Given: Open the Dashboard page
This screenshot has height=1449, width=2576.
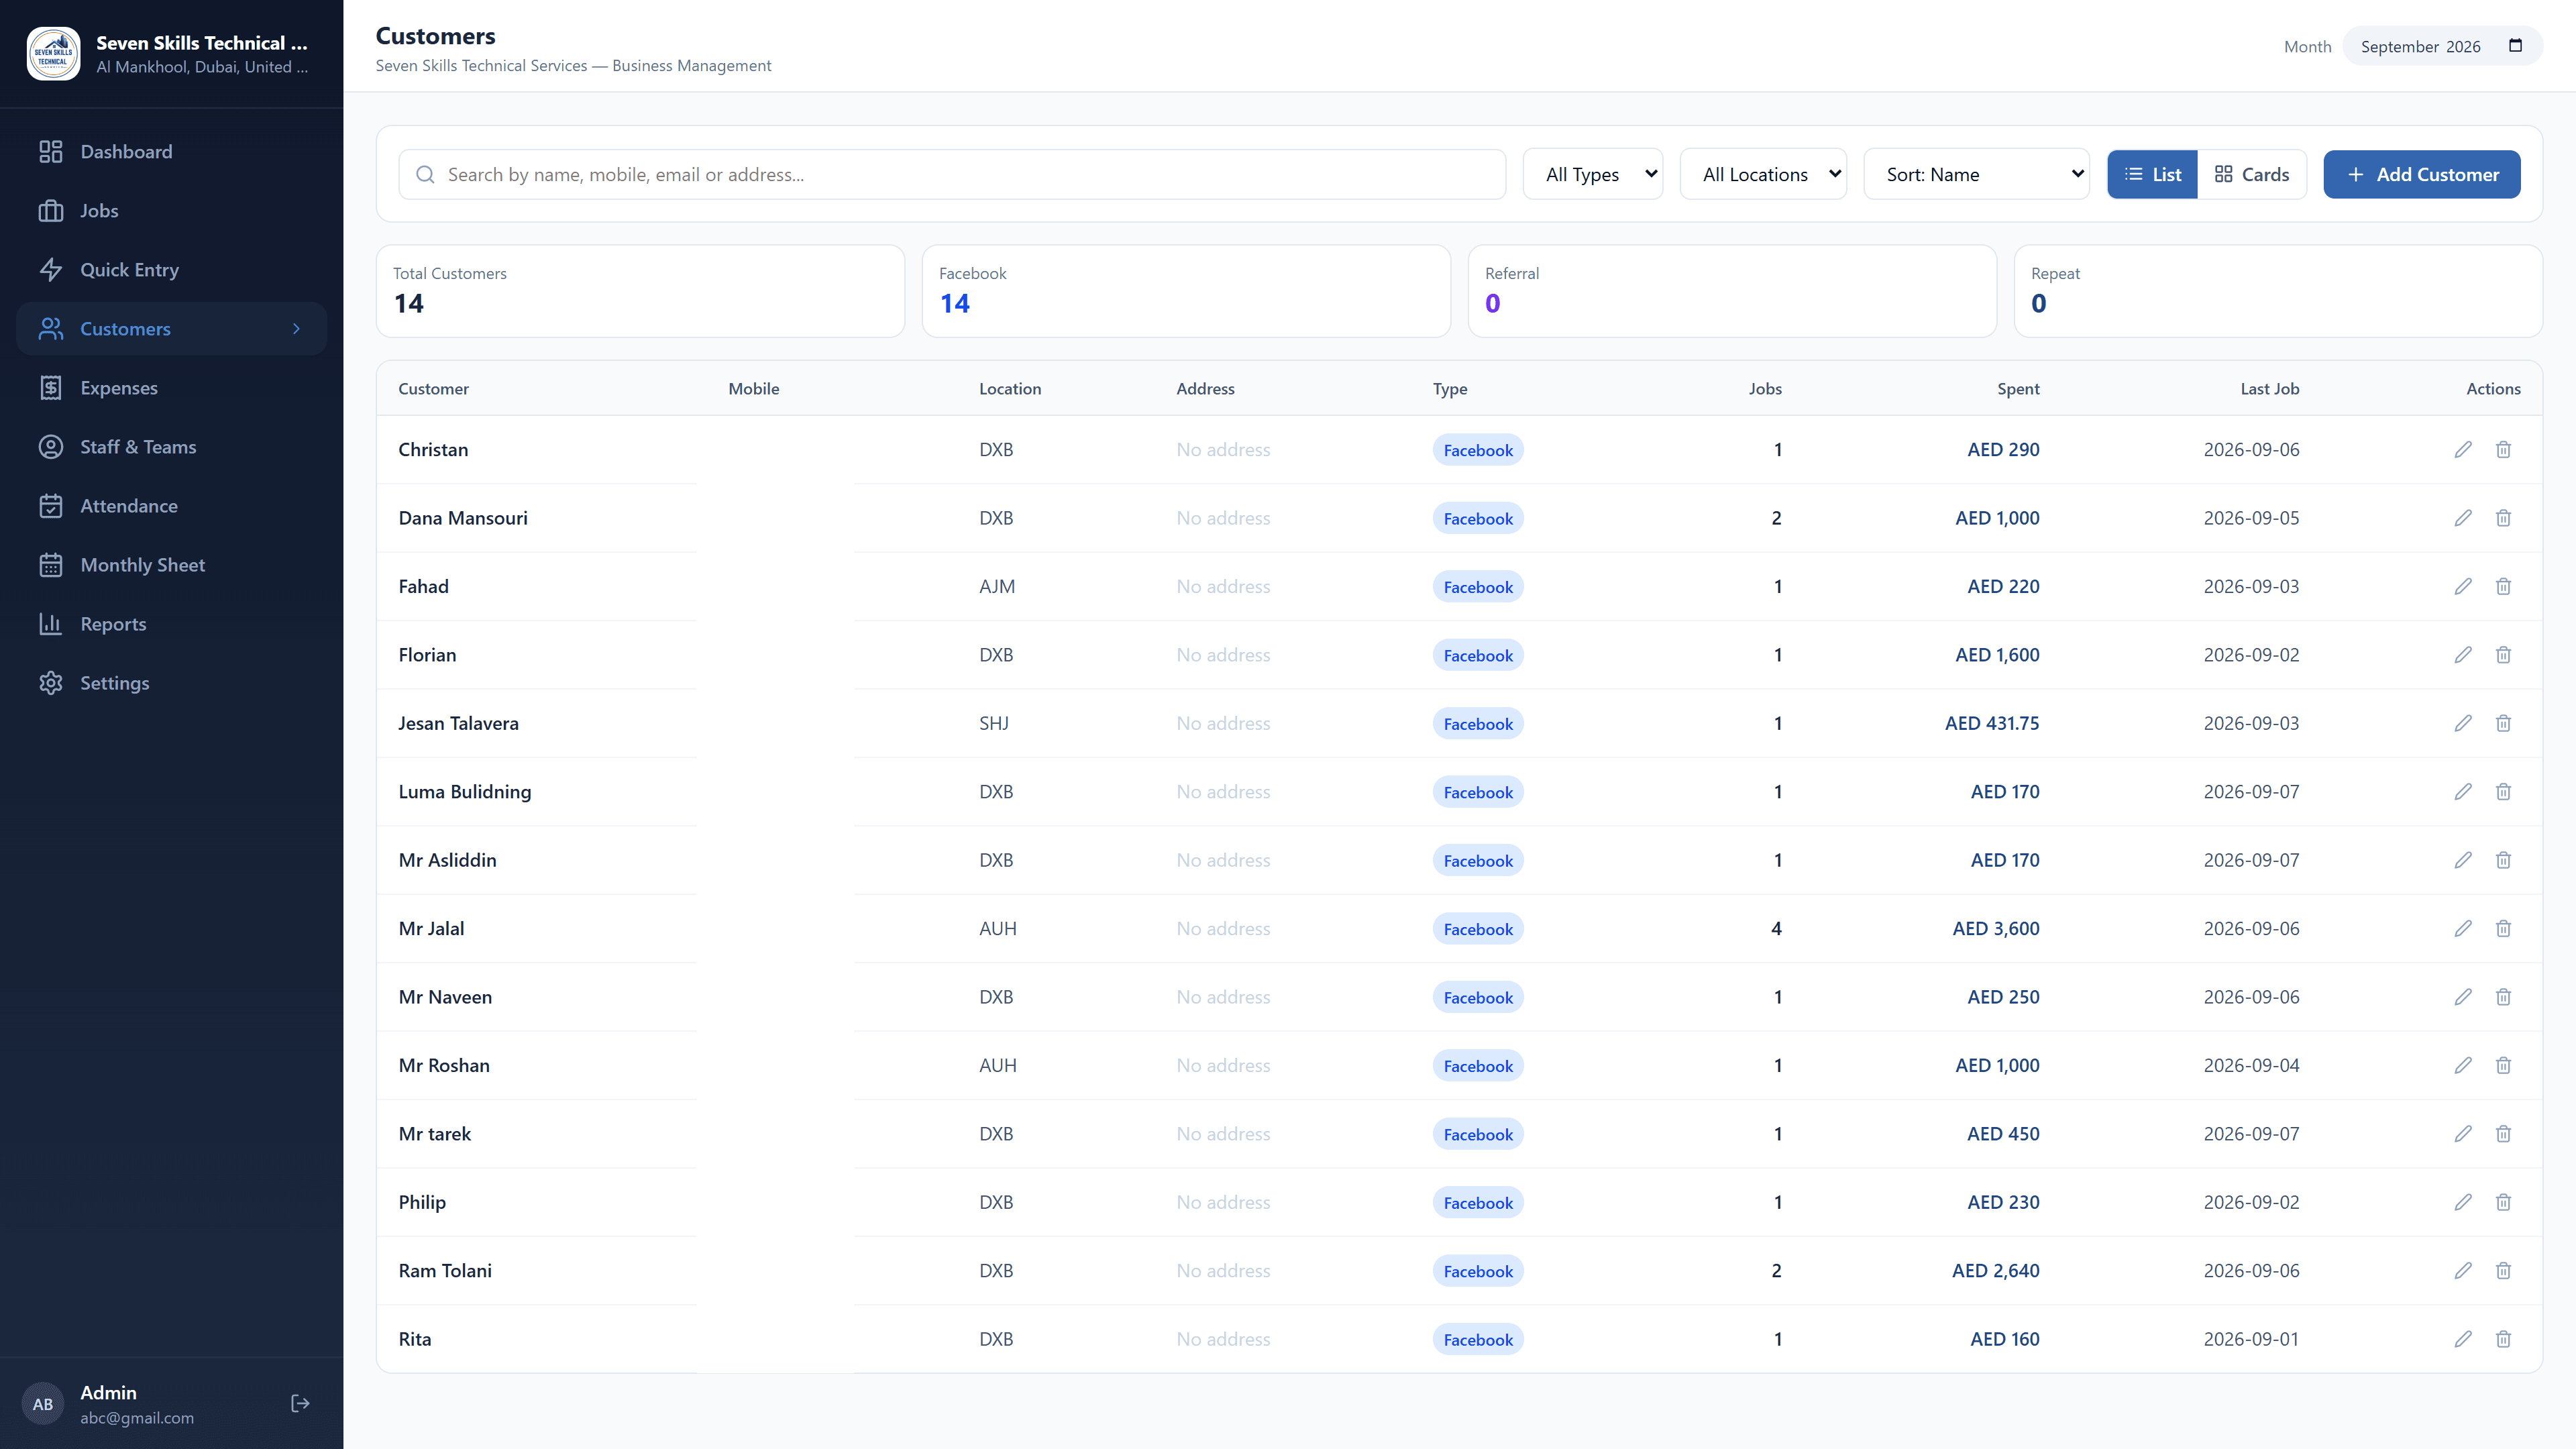Looking at the screenshot, I should point(172,152).
